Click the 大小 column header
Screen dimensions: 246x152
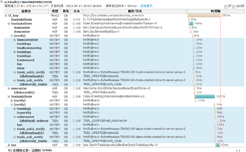(77, 11)
